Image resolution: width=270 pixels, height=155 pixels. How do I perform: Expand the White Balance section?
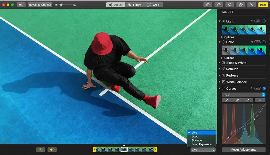coord(220,82)
